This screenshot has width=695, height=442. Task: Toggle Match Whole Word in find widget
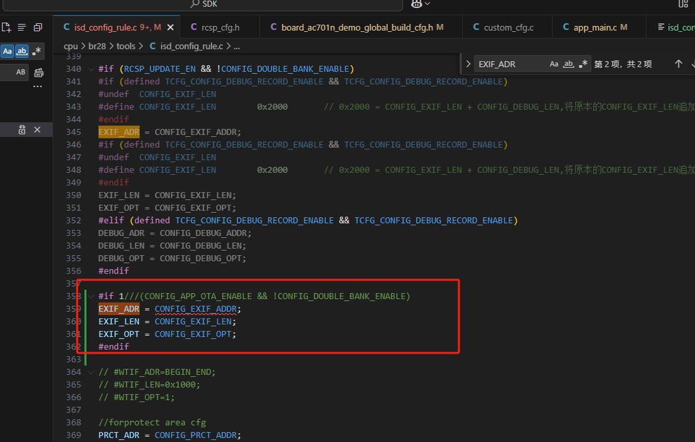click(x=568, y=64)
